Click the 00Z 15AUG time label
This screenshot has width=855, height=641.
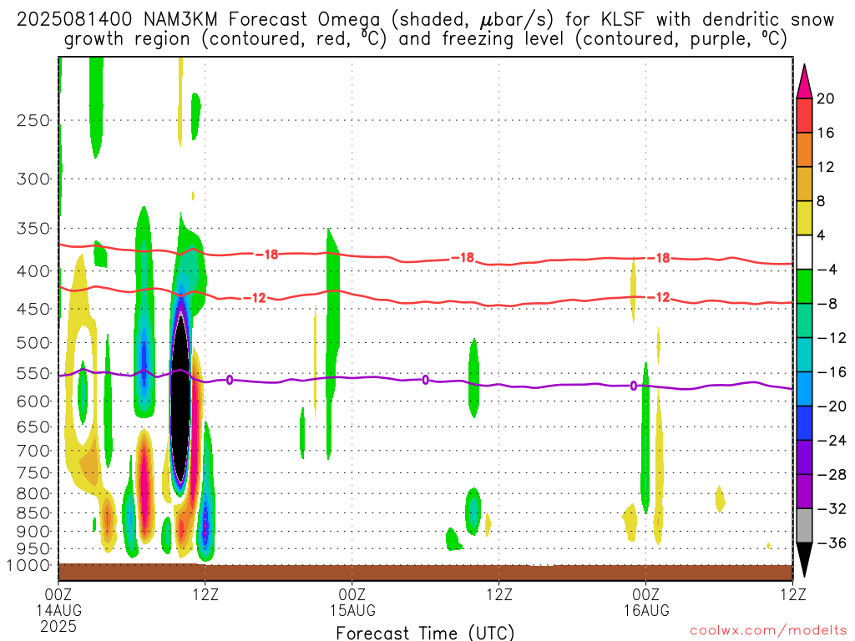[352, 602]
